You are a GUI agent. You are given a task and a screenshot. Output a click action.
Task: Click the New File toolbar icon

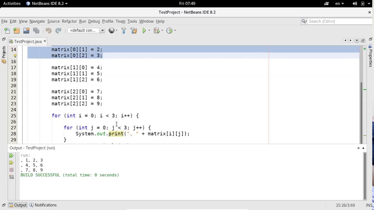click(x=7, y=30)
